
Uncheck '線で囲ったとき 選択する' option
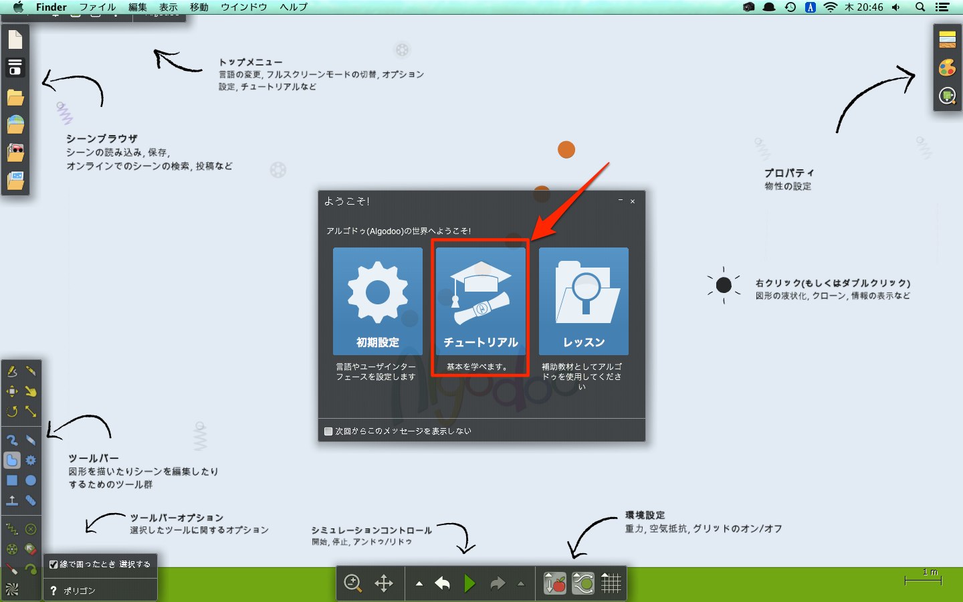tap(53, 565)
